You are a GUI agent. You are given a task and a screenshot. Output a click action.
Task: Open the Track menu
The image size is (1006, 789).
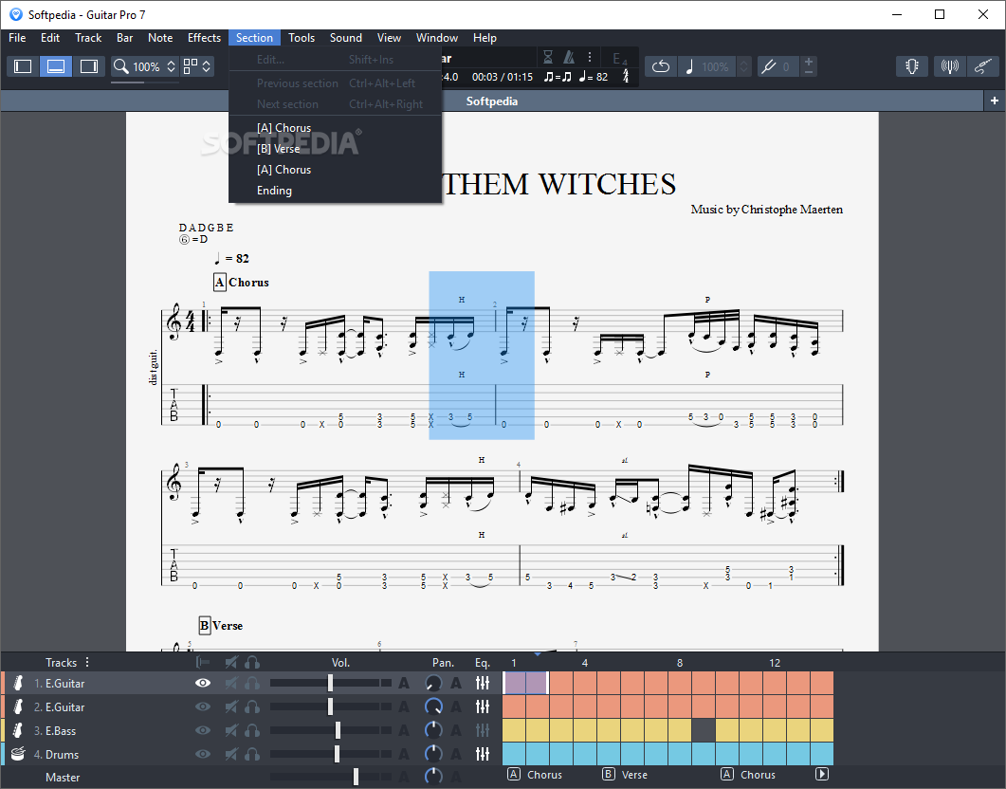(x=88, y=38)
